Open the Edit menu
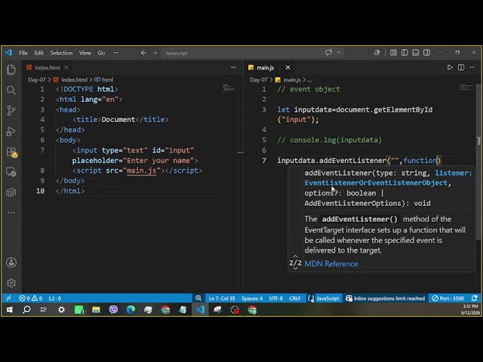 point(38,53)
